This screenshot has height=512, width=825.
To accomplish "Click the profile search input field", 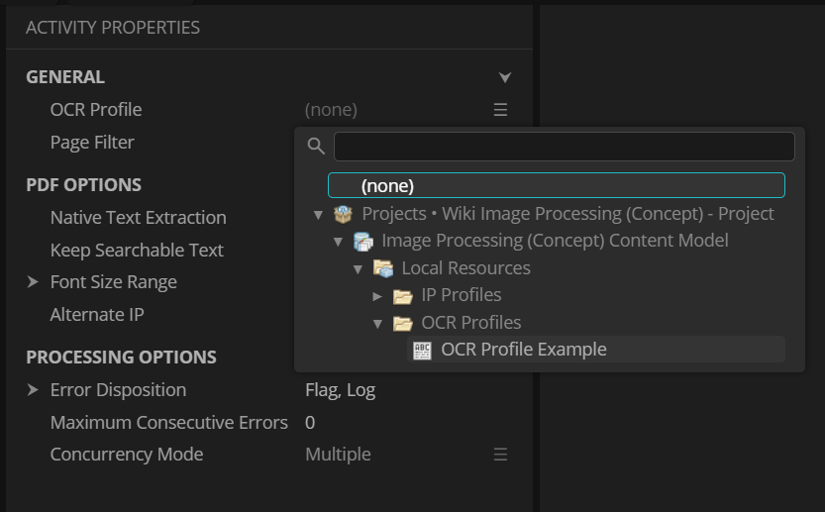I will click(564, 147).
